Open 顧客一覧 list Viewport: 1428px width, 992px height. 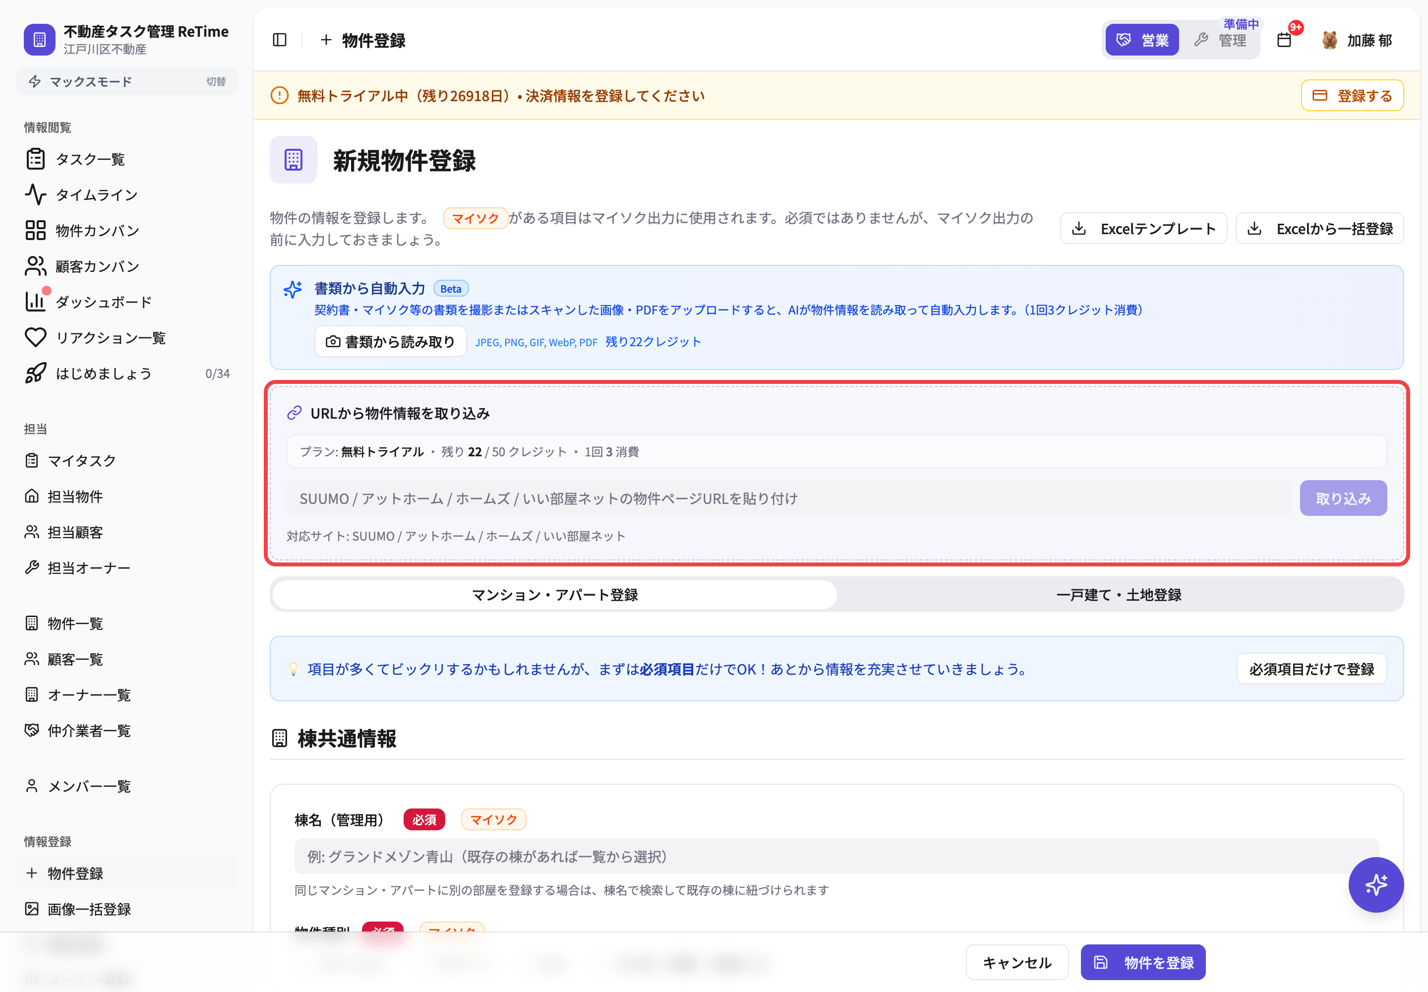127,659
